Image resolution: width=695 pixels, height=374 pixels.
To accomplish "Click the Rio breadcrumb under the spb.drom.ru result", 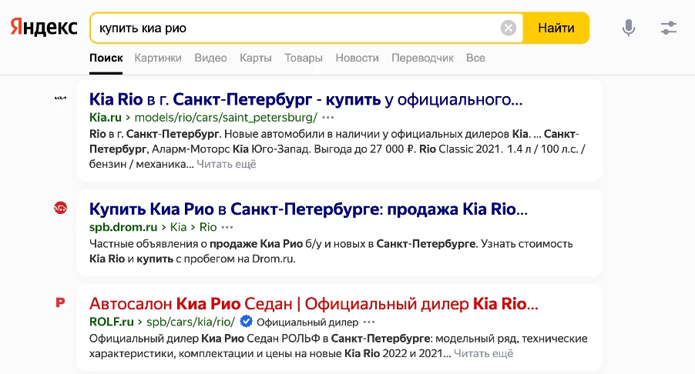I will tap(208, 227).
